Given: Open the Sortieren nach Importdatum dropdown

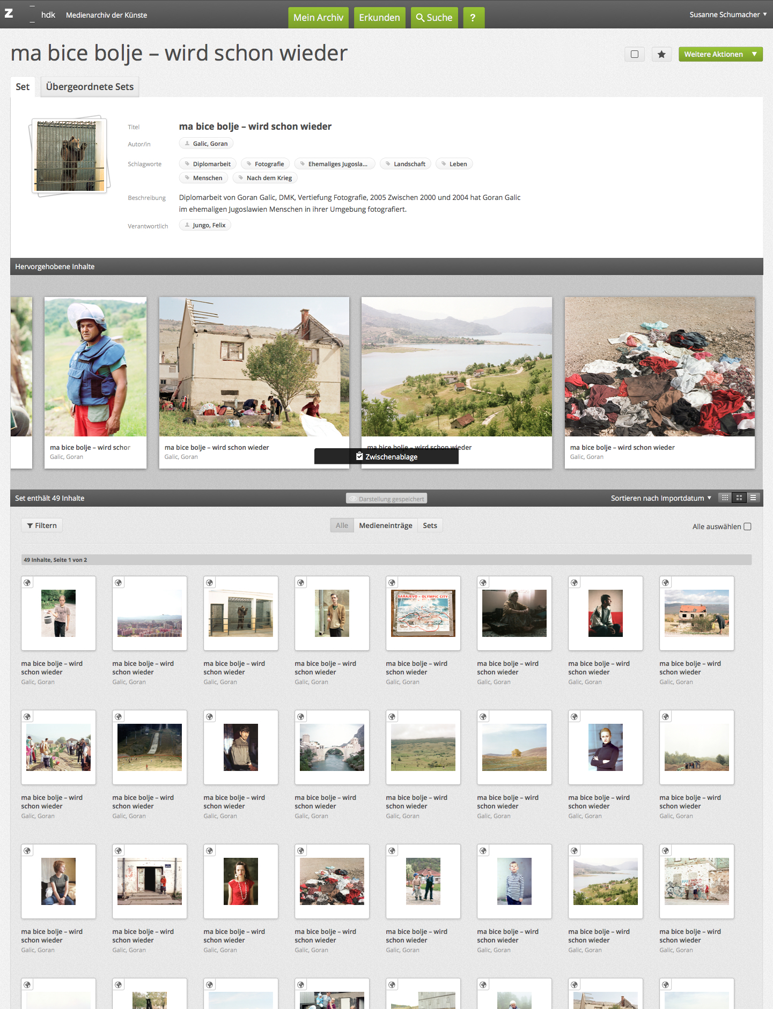Looking at the screenshot, I should coord(660,498).
